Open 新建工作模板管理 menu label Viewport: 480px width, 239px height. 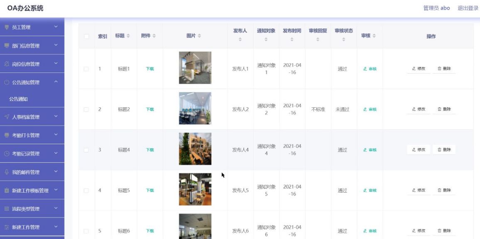(30, 191)
